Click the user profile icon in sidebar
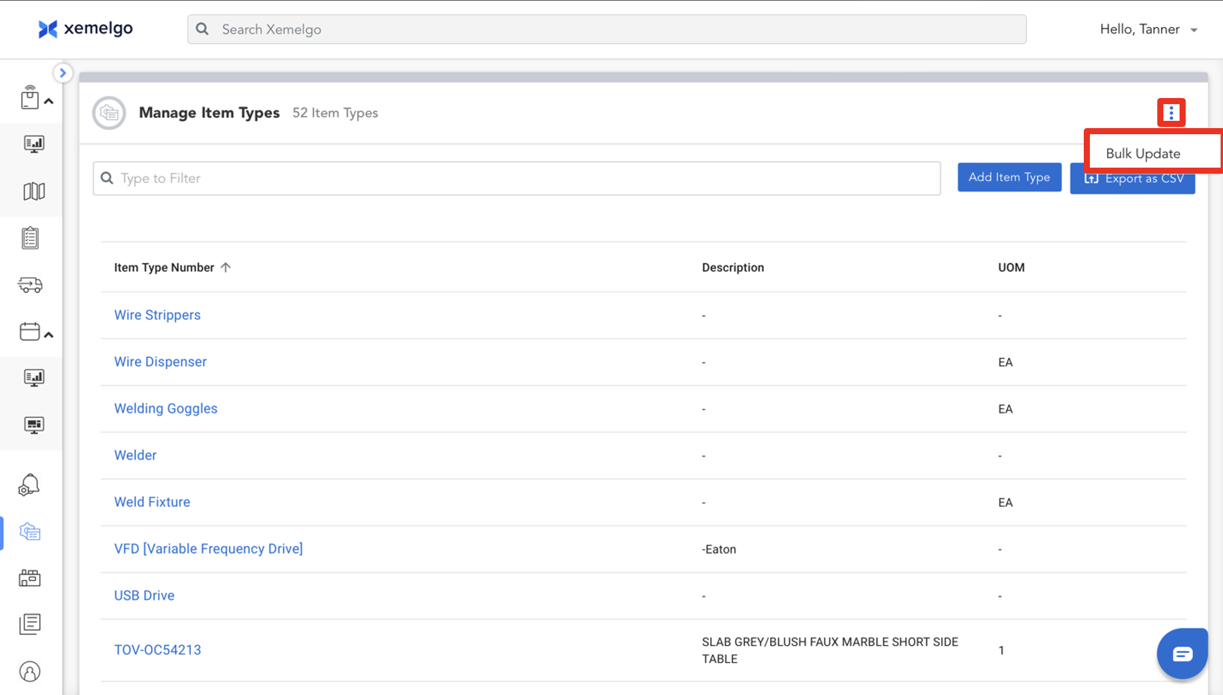 [30, 672]
